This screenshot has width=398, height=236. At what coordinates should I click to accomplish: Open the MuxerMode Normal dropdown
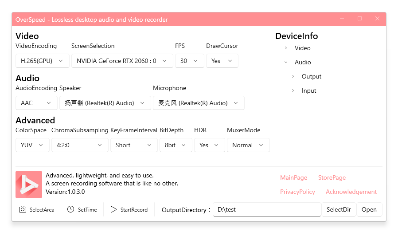tap(248, 145)
